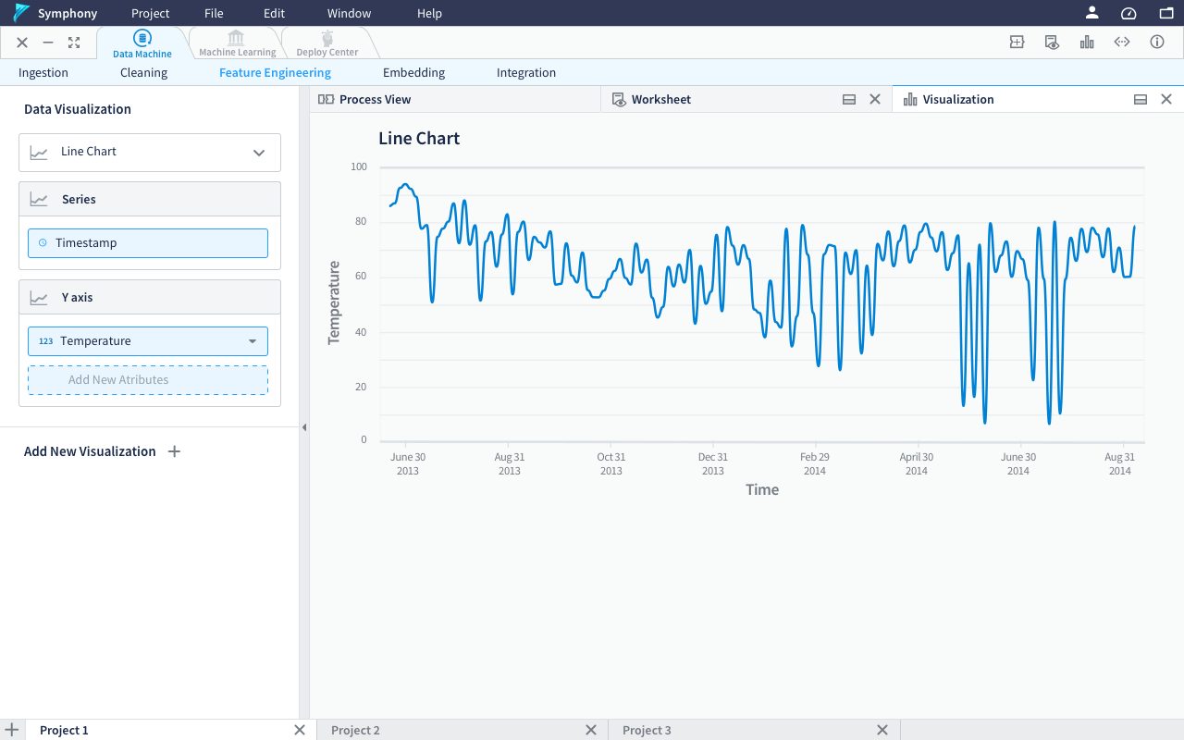1184x740 pixels.
Task: Click the line chart icon in chart type selector
Action: [39, 153]
